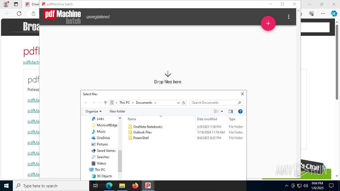The image size is (340, 191).
Task: Sort by the Name column header
Action: (x=160, y=119)
